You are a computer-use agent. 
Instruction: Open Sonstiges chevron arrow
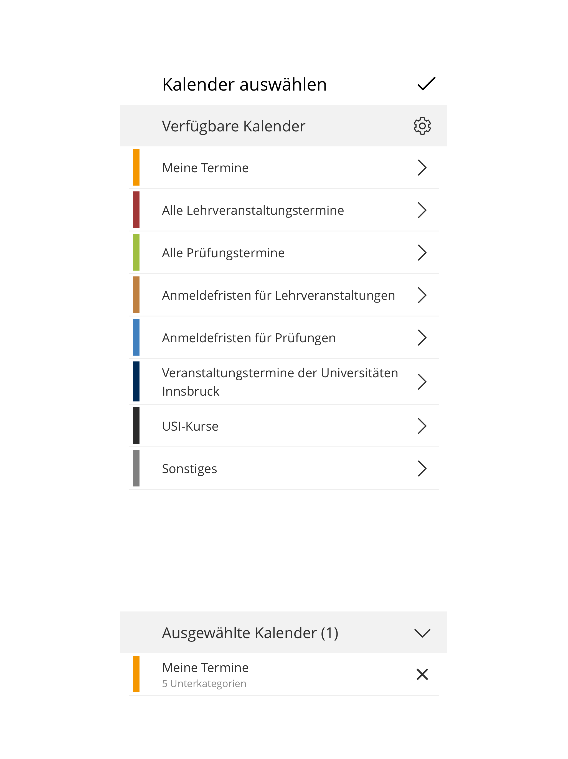tap(422, 469)
